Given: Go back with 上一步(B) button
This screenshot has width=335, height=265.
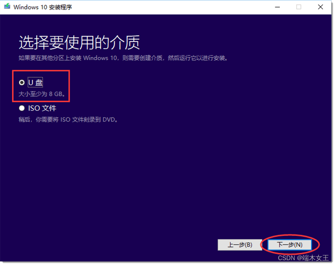Looking at the screenshot, I should click(x=240, y=245).
